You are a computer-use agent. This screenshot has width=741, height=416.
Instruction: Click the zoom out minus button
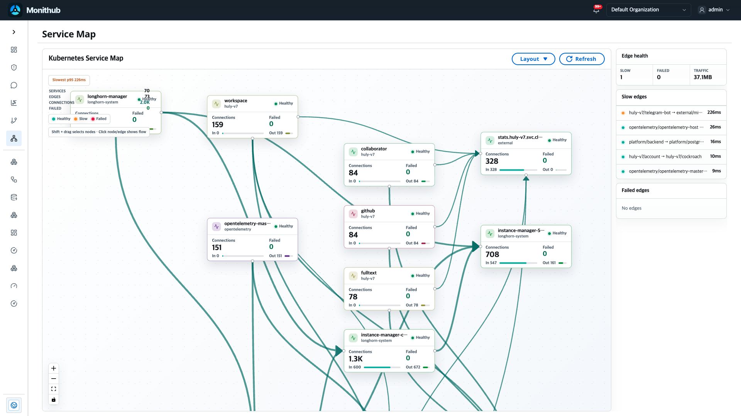[x=54, y=379]
